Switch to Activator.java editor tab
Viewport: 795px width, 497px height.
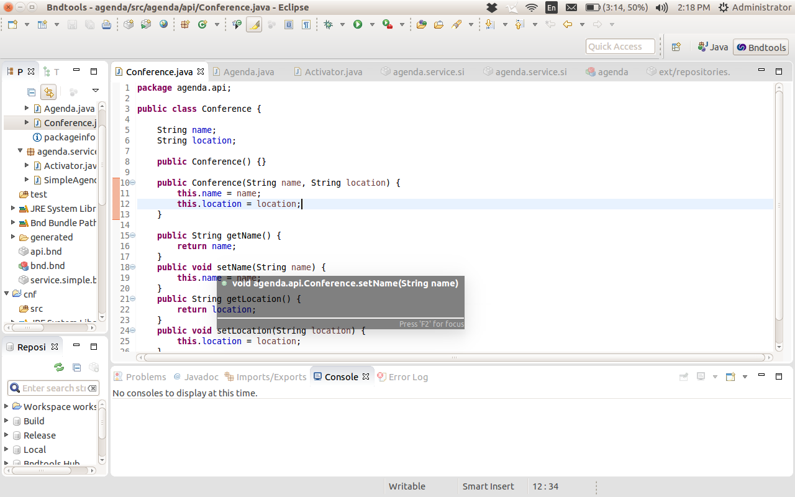point(327,71)
